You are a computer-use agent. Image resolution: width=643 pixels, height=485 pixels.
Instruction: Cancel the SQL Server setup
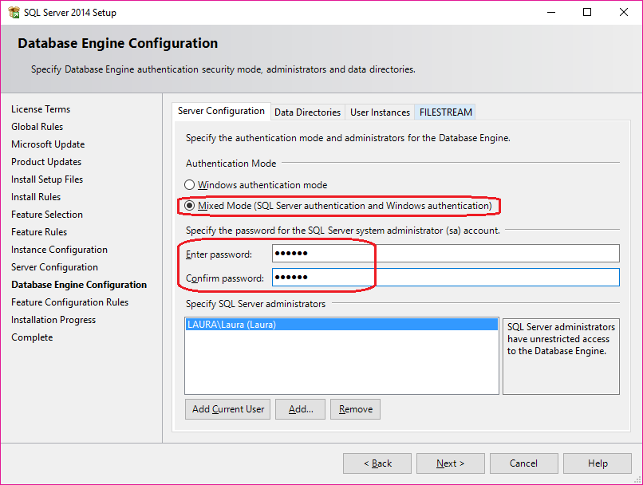pos(523,463)
